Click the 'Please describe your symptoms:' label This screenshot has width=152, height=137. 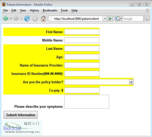pos(39,107)
